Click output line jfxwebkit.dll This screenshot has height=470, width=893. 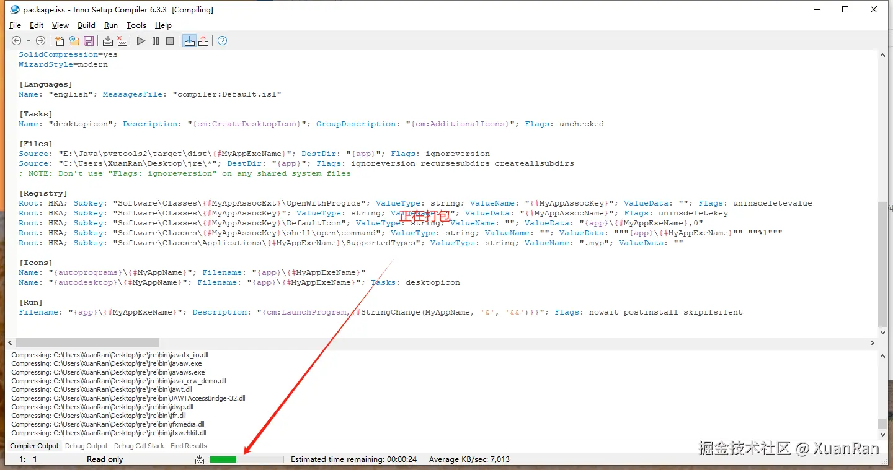[109, 433]
